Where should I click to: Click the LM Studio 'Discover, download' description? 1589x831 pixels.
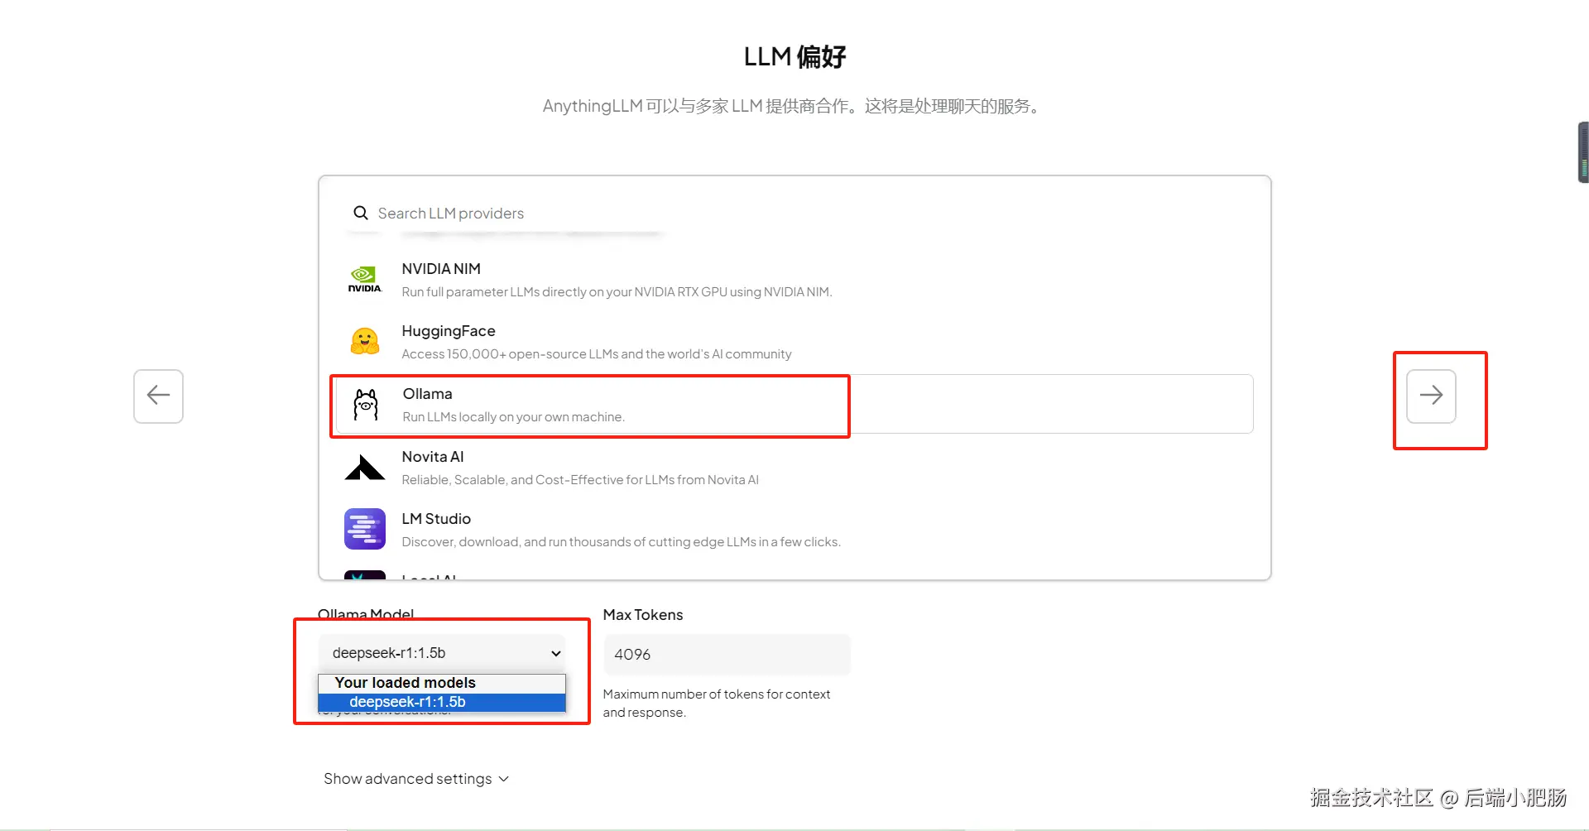pyautogui.click(x=622, y=542)
